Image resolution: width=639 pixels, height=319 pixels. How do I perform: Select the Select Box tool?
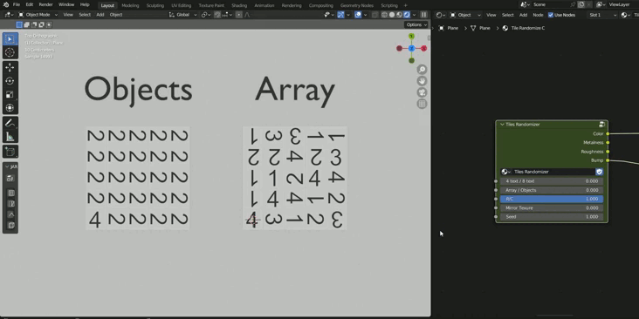click(x=10, y=39)
